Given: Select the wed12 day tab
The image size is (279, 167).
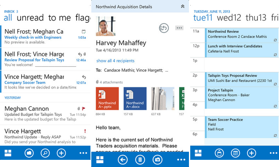Looking at the screenshot, I should pyautogui.click(x=229, y=18).
